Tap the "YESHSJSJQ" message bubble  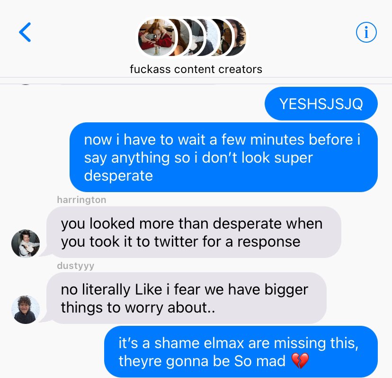point(321,103)
